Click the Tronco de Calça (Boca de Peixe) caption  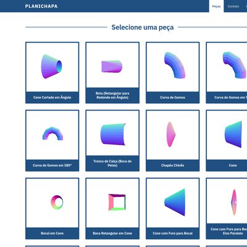pyautogui.click(x=112, y=163)
